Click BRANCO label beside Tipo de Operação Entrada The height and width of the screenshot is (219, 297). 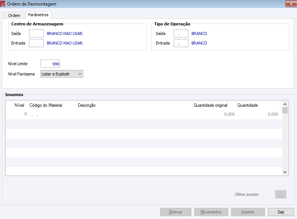[x=199, y=43]
